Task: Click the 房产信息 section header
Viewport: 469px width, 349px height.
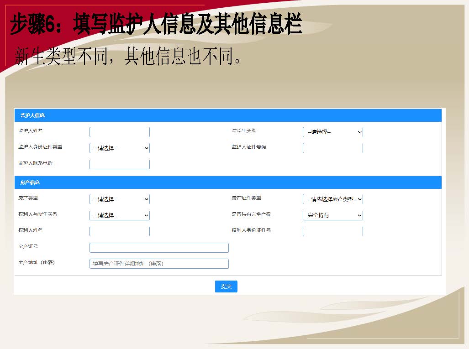Action: click(x=228, y=182)
